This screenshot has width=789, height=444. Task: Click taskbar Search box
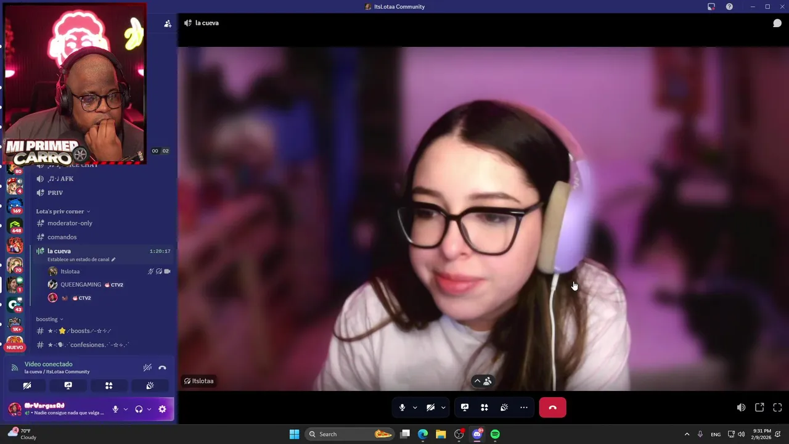click(350, 434)
